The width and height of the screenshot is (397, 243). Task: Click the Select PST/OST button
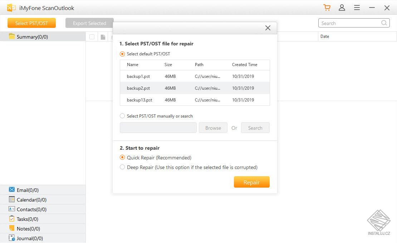tap(31, 23)
